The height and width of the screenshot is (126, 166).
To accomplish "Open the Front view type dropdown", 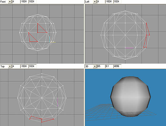I will [x=10, y=2].
